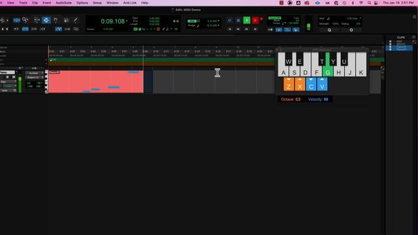Click the Rewind transport button
The height and width of the screenshot is (235, 418).
(x=238, y=29)
